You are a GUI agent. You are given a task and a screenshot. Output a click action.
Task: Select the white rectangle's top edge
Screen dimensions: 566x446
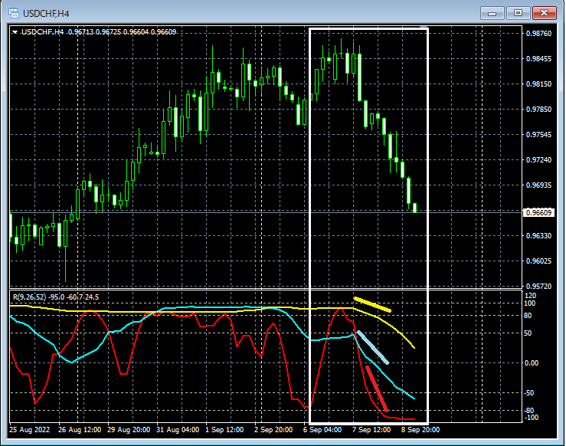[x=368, y=29]
